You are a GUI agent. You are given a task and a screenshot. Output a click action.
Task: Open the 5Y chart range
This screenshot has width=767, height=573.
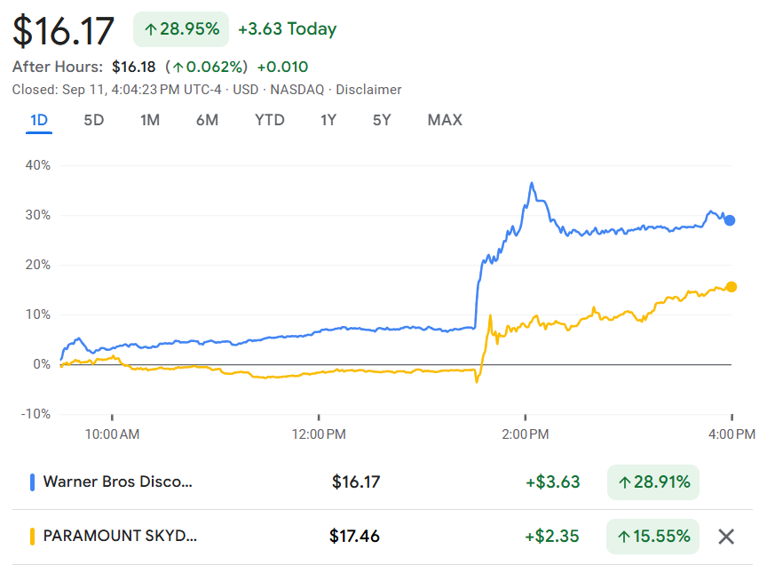[x=382, y=120]
